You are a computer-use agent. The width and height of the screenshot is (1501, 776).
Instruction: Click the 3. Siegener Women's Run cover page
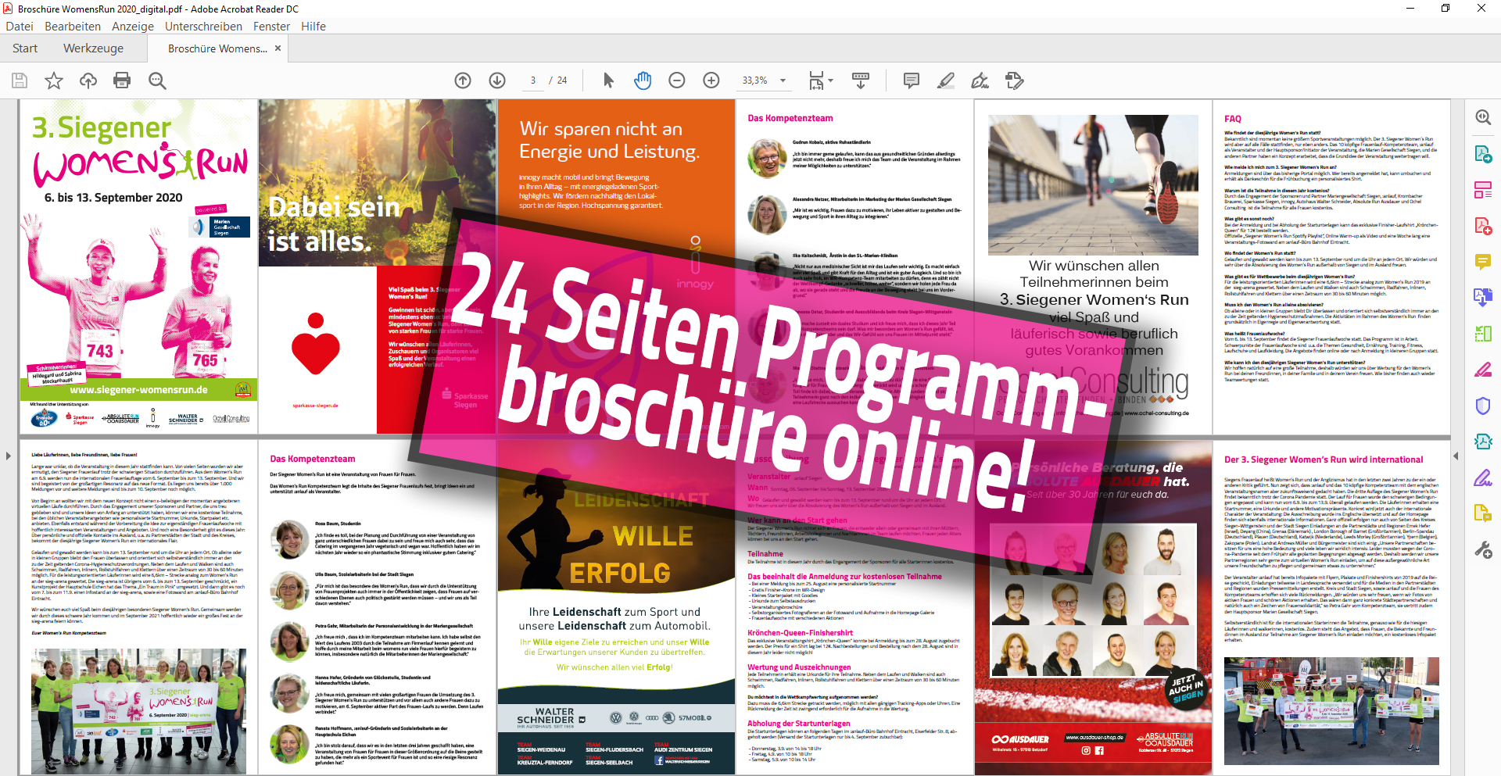coord(138,266)
